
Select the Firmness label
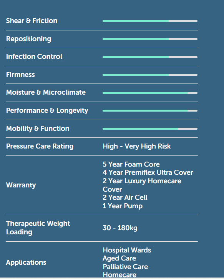[x=20, y=75]
